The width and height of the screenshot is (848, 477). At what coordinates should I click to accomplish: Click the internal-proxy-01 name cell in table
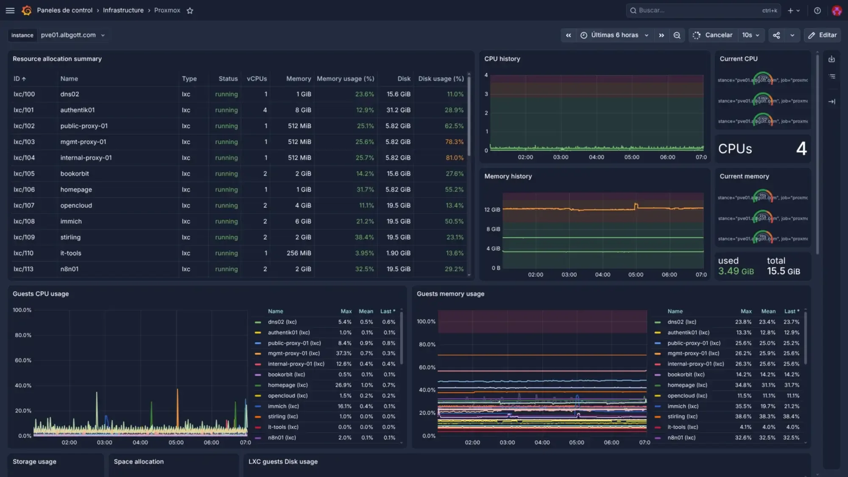click(86, 158)
